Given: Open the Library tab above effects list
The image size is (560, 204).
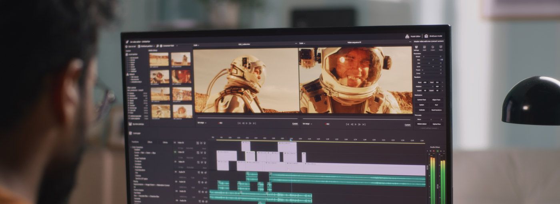Looking at the screenshot, I should coord(165,143).
